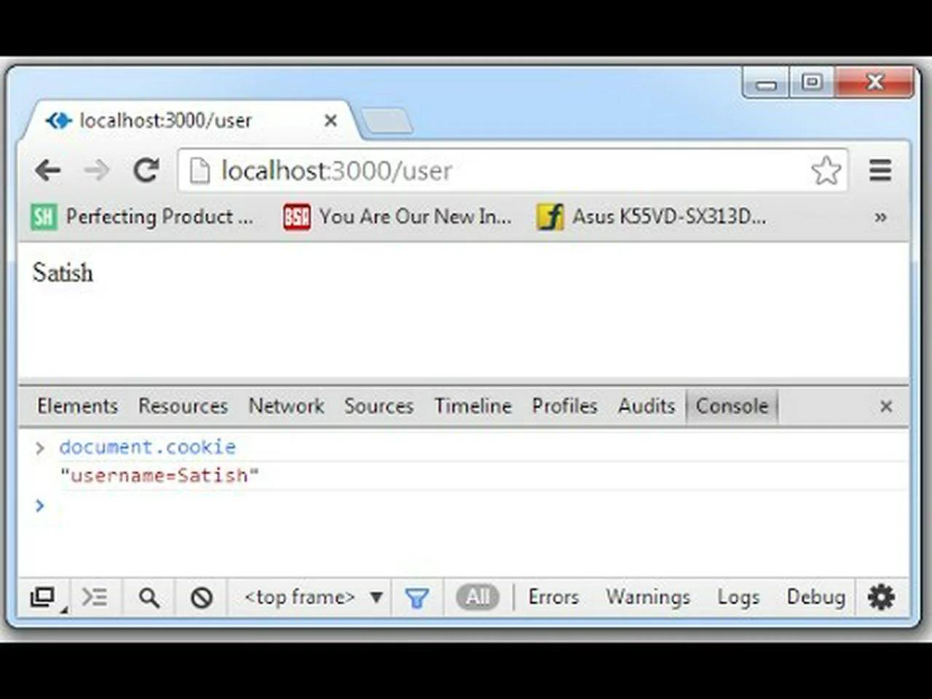Viewport: 932px width, 699px height.
Task: Open the Chrome hamburger menu
Action: point(880,170)
